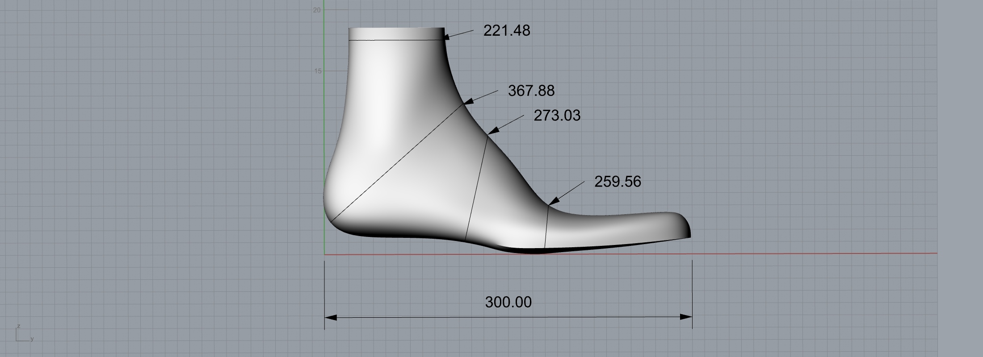The height and width of the screenshot is (357, 983).
Task: Click the 273.03 measurement label
Action: coord(557,116)
